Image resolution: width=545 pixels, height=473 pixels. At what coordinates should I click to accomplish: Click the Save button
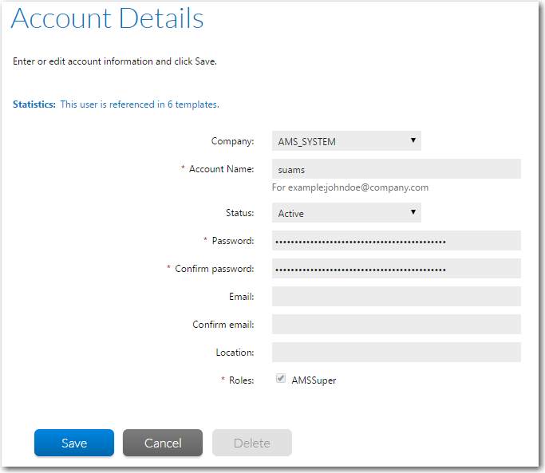point(74,443)
